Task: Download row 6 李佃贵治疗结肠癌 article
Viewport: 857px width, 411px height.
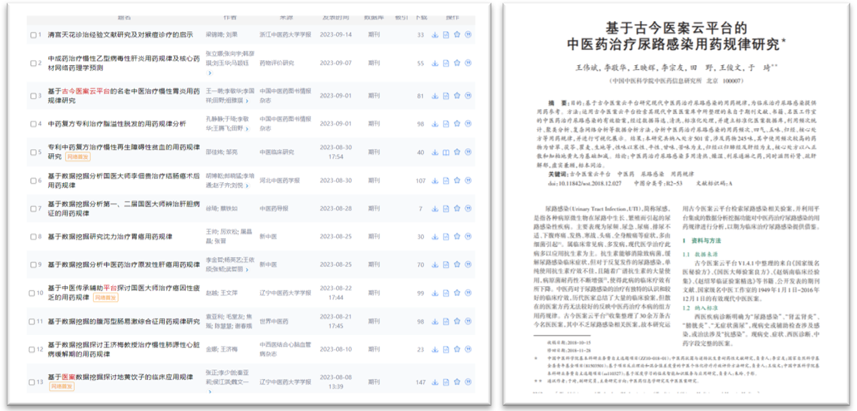Action: (435, 180)
